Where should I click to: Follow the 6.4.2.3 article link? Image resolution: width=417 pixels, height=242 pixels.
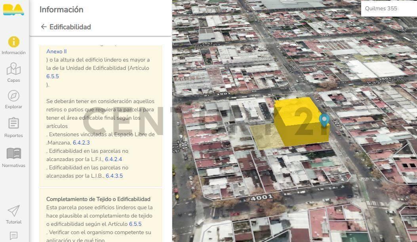[81, 143]
